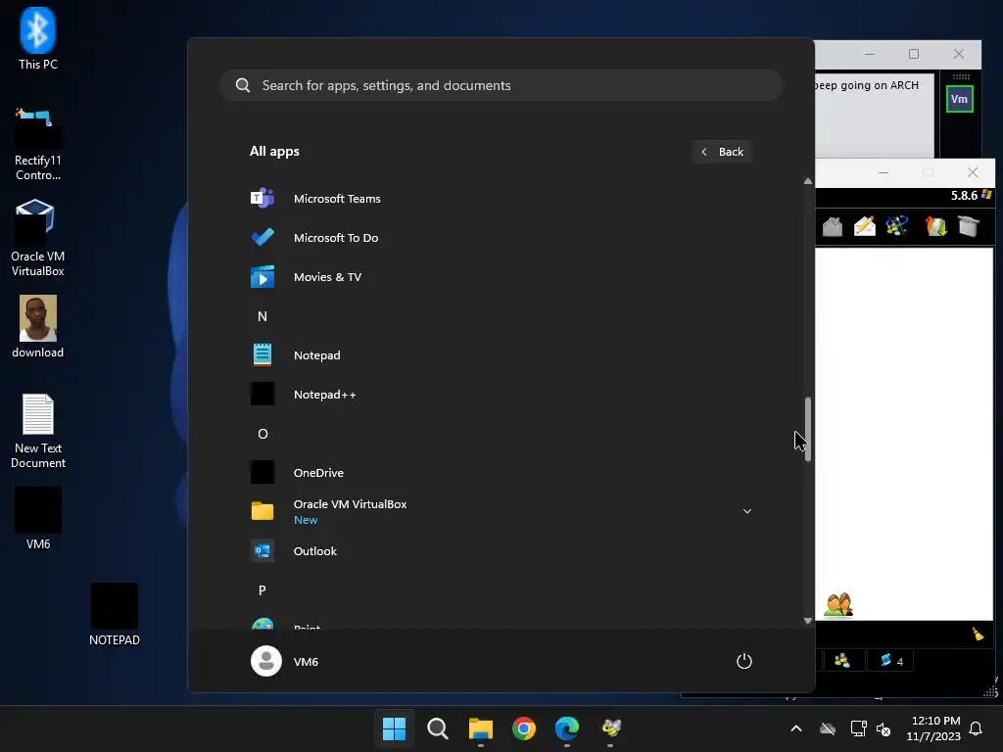Image resolution: width=1003 pixels, height=752 pixels.
Task: Open Notepad++ in the app list
Action: tap(501, 395)
